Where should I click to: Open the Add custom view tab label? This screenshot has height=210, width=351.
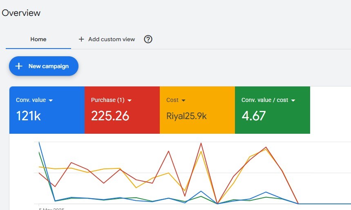click(112, 39)
